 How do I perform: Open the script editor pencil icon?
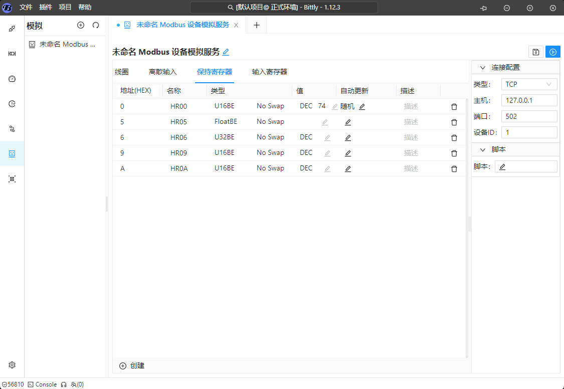[502, 167]
